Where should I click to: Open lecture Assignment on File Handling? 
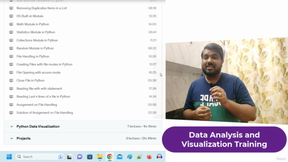[x=37, y=105]
